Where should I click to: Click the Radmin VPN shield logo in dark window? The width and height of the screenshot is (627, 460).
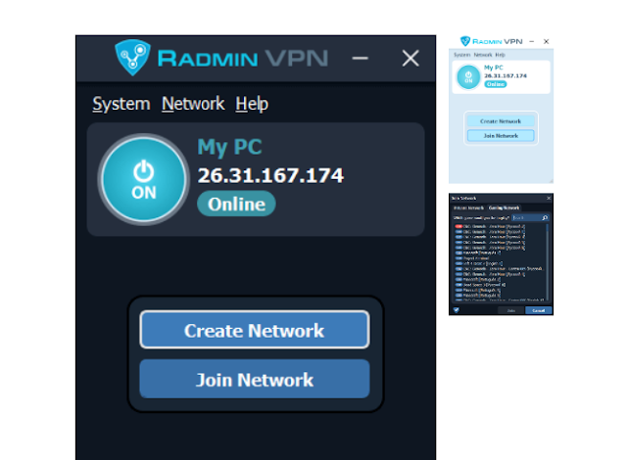coord(133,57)
